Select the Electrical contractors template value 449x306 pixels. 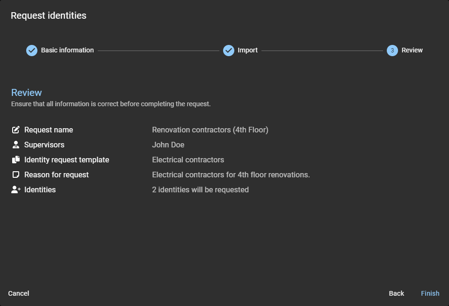coord(188,160)
